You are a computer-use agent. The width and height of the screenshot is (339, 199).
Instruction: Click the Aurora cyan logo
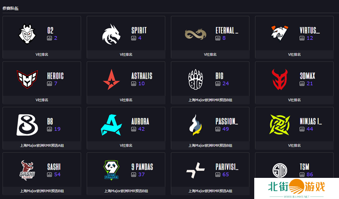click(x=111, y=125)
